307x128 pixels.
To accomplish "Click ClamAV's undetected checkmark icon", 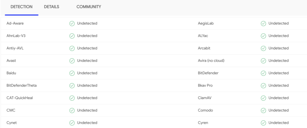I will pyautogui.click(x=263, y=98).
